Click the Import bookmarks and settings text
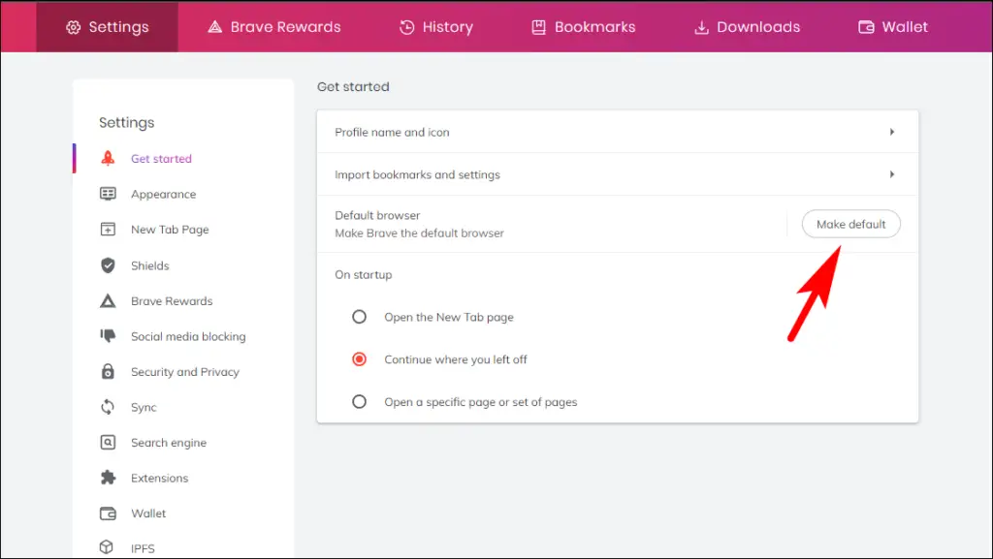The image size is (993, 559). point(417,174)
